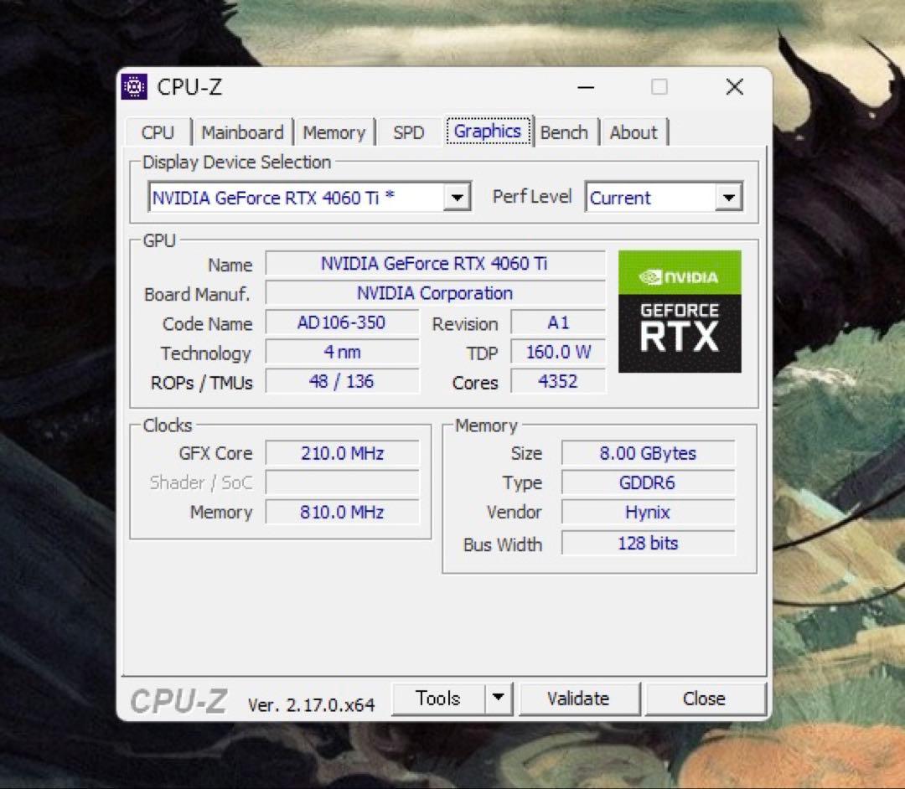
Task: Click the 210.0 MHz GFX Core value
Action: tap(342, 453)
